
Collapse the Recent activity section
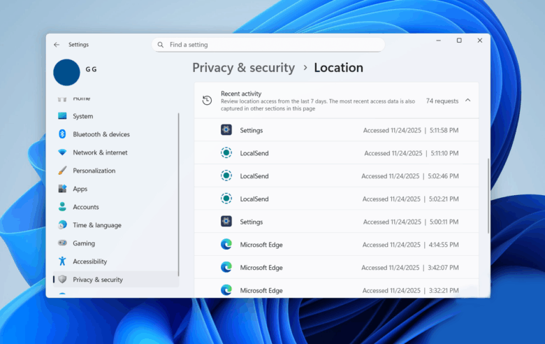467,101
